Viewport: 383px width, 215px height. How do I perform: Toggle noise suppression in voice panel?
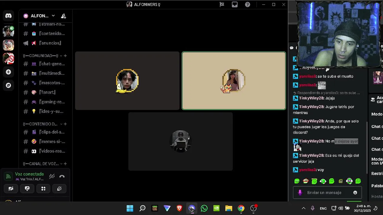[x=52, y=176]
